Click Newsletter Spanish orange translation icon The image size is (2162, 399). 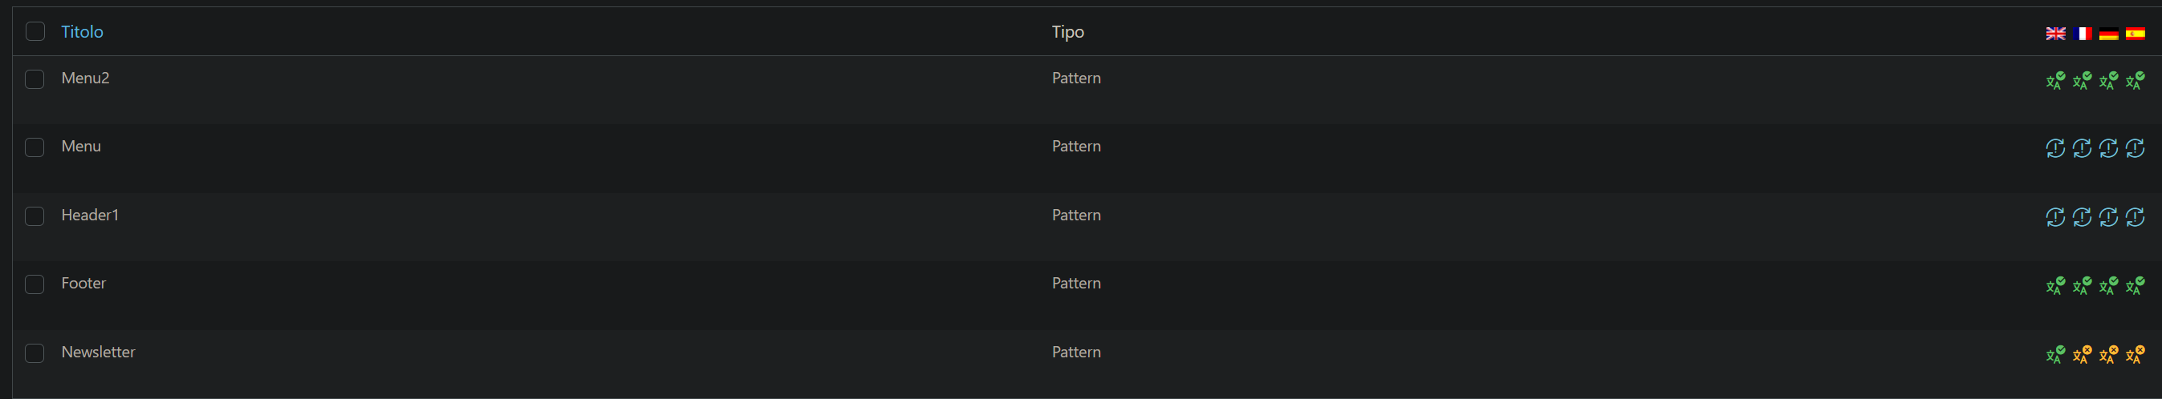2134,355
